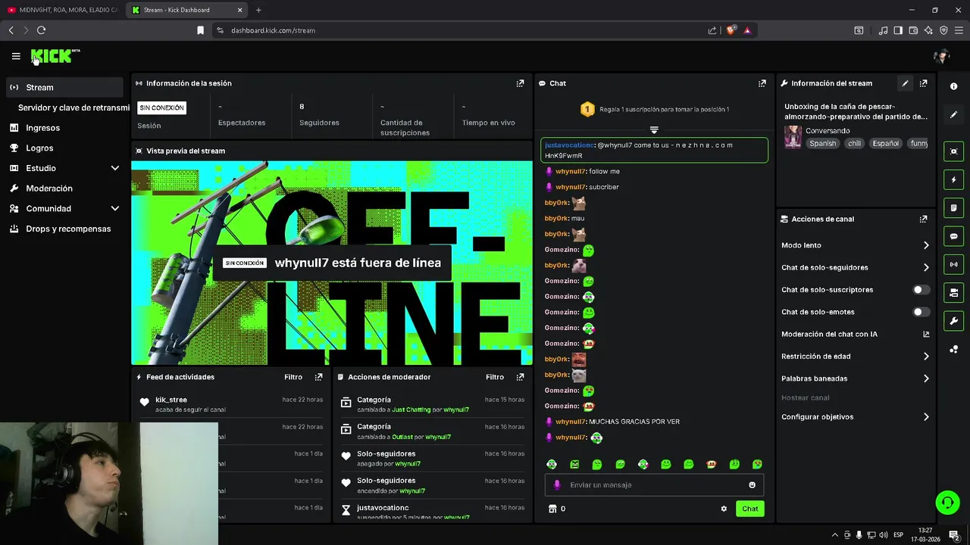Click Brave Shields icon in address bar
Viewport: 970px width, 545px height.
[x=731, y=30]
